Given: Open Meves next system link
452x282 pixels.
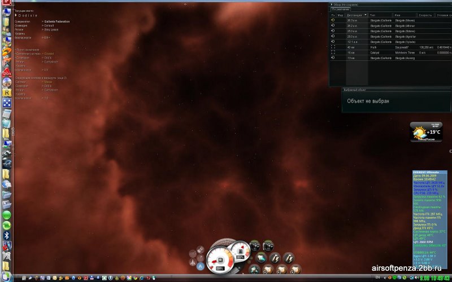Looking at the screenshot, I should 48,82.
